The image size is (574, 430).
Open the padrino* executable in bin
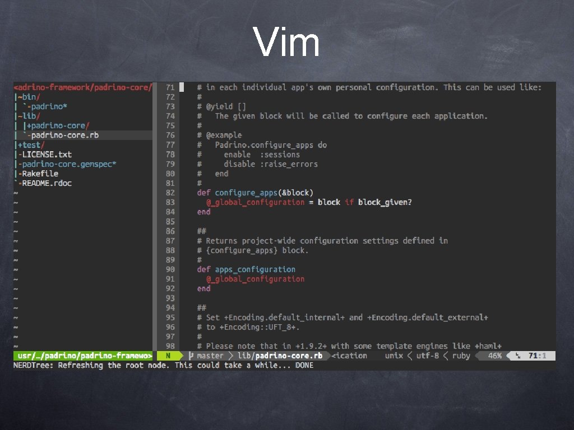coord(49,106)
